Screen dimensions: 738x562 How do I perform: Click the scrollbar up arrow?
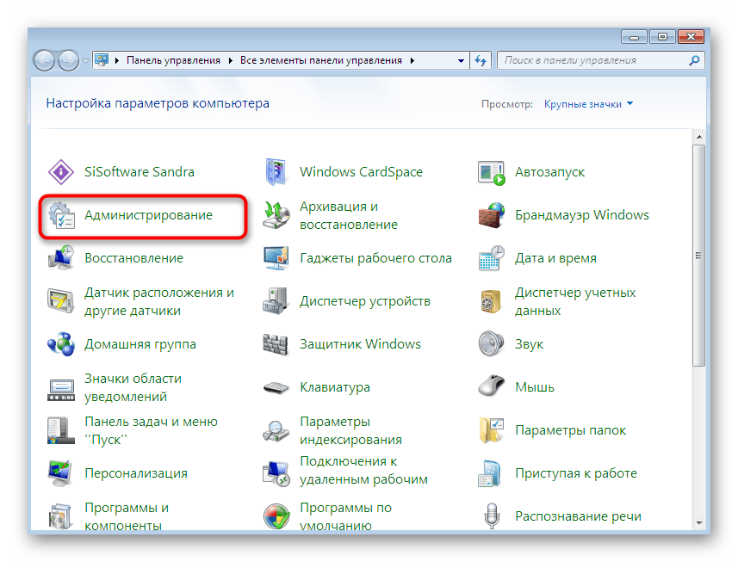click(699, 137)
